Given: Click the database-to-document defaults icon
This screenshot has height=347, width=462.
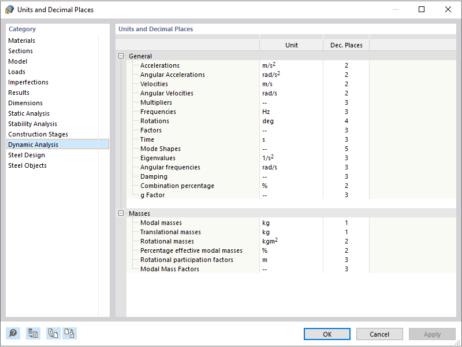Looking at the screenshot, I should 33,333.
